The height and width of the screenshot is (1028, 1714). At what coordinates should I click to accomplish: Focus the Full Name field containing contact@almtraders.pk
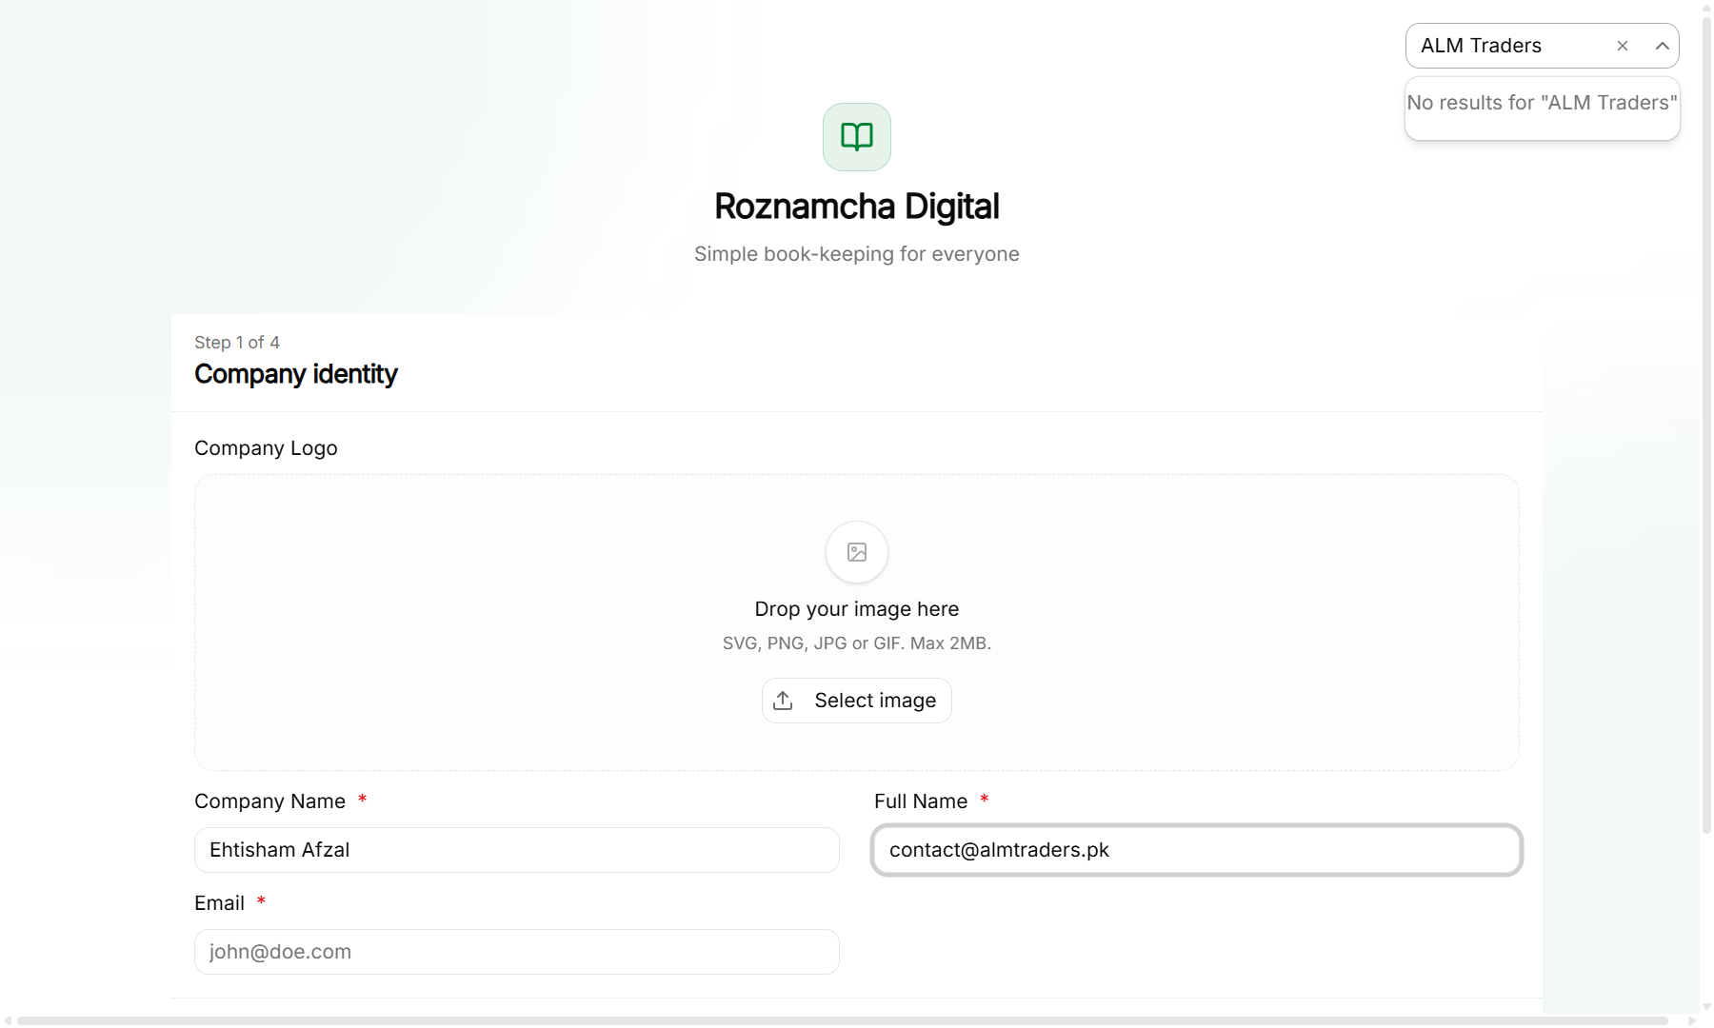tap(1197, 850)
